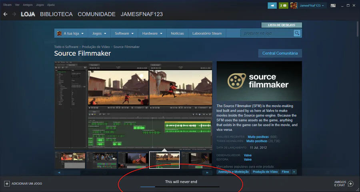Open the JAMESFNAF123 profile tab
This screenshot has height=192, width=360.
pos(142,14)
